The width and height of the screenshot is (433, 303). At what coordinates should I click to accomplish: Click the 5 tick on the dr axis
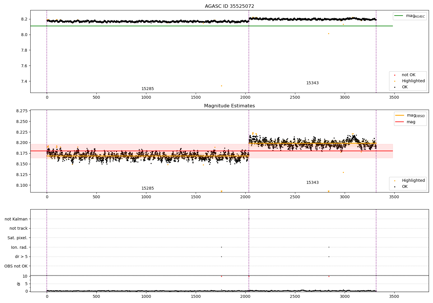26,284
